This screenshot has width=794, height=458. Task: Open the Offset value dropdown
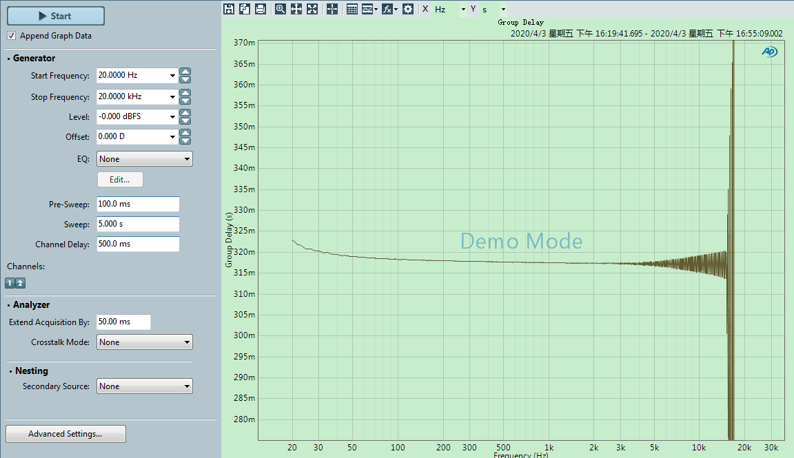pos(173,136)
